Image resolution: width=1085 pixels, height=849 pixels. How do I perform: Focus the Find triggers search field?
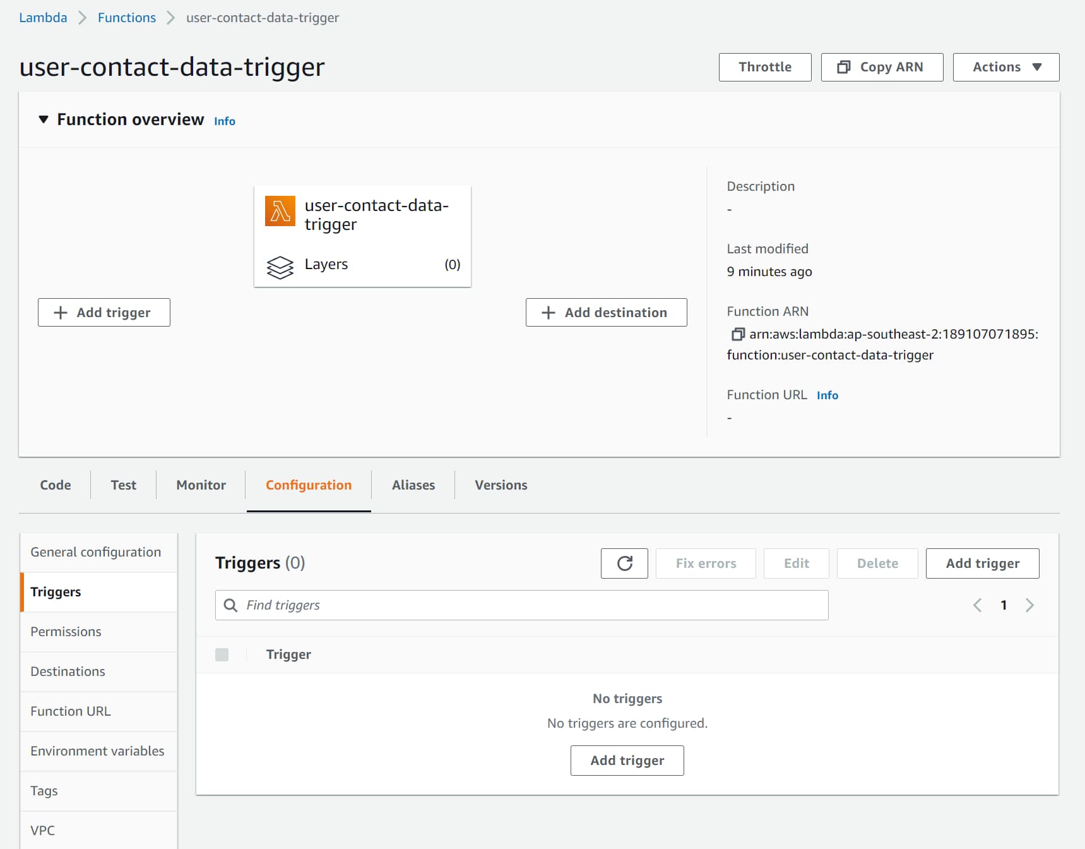click(521, 605)
